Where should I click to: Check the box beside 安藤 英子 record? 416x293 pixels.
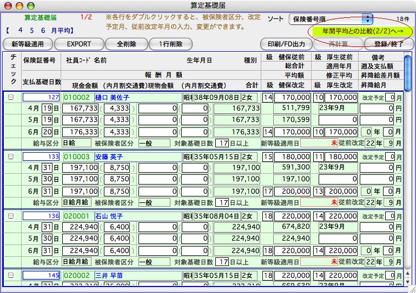click(11, 156)
